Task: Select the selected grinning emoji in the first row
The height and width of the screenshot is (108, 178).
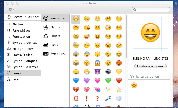Action: coord(76,19)
